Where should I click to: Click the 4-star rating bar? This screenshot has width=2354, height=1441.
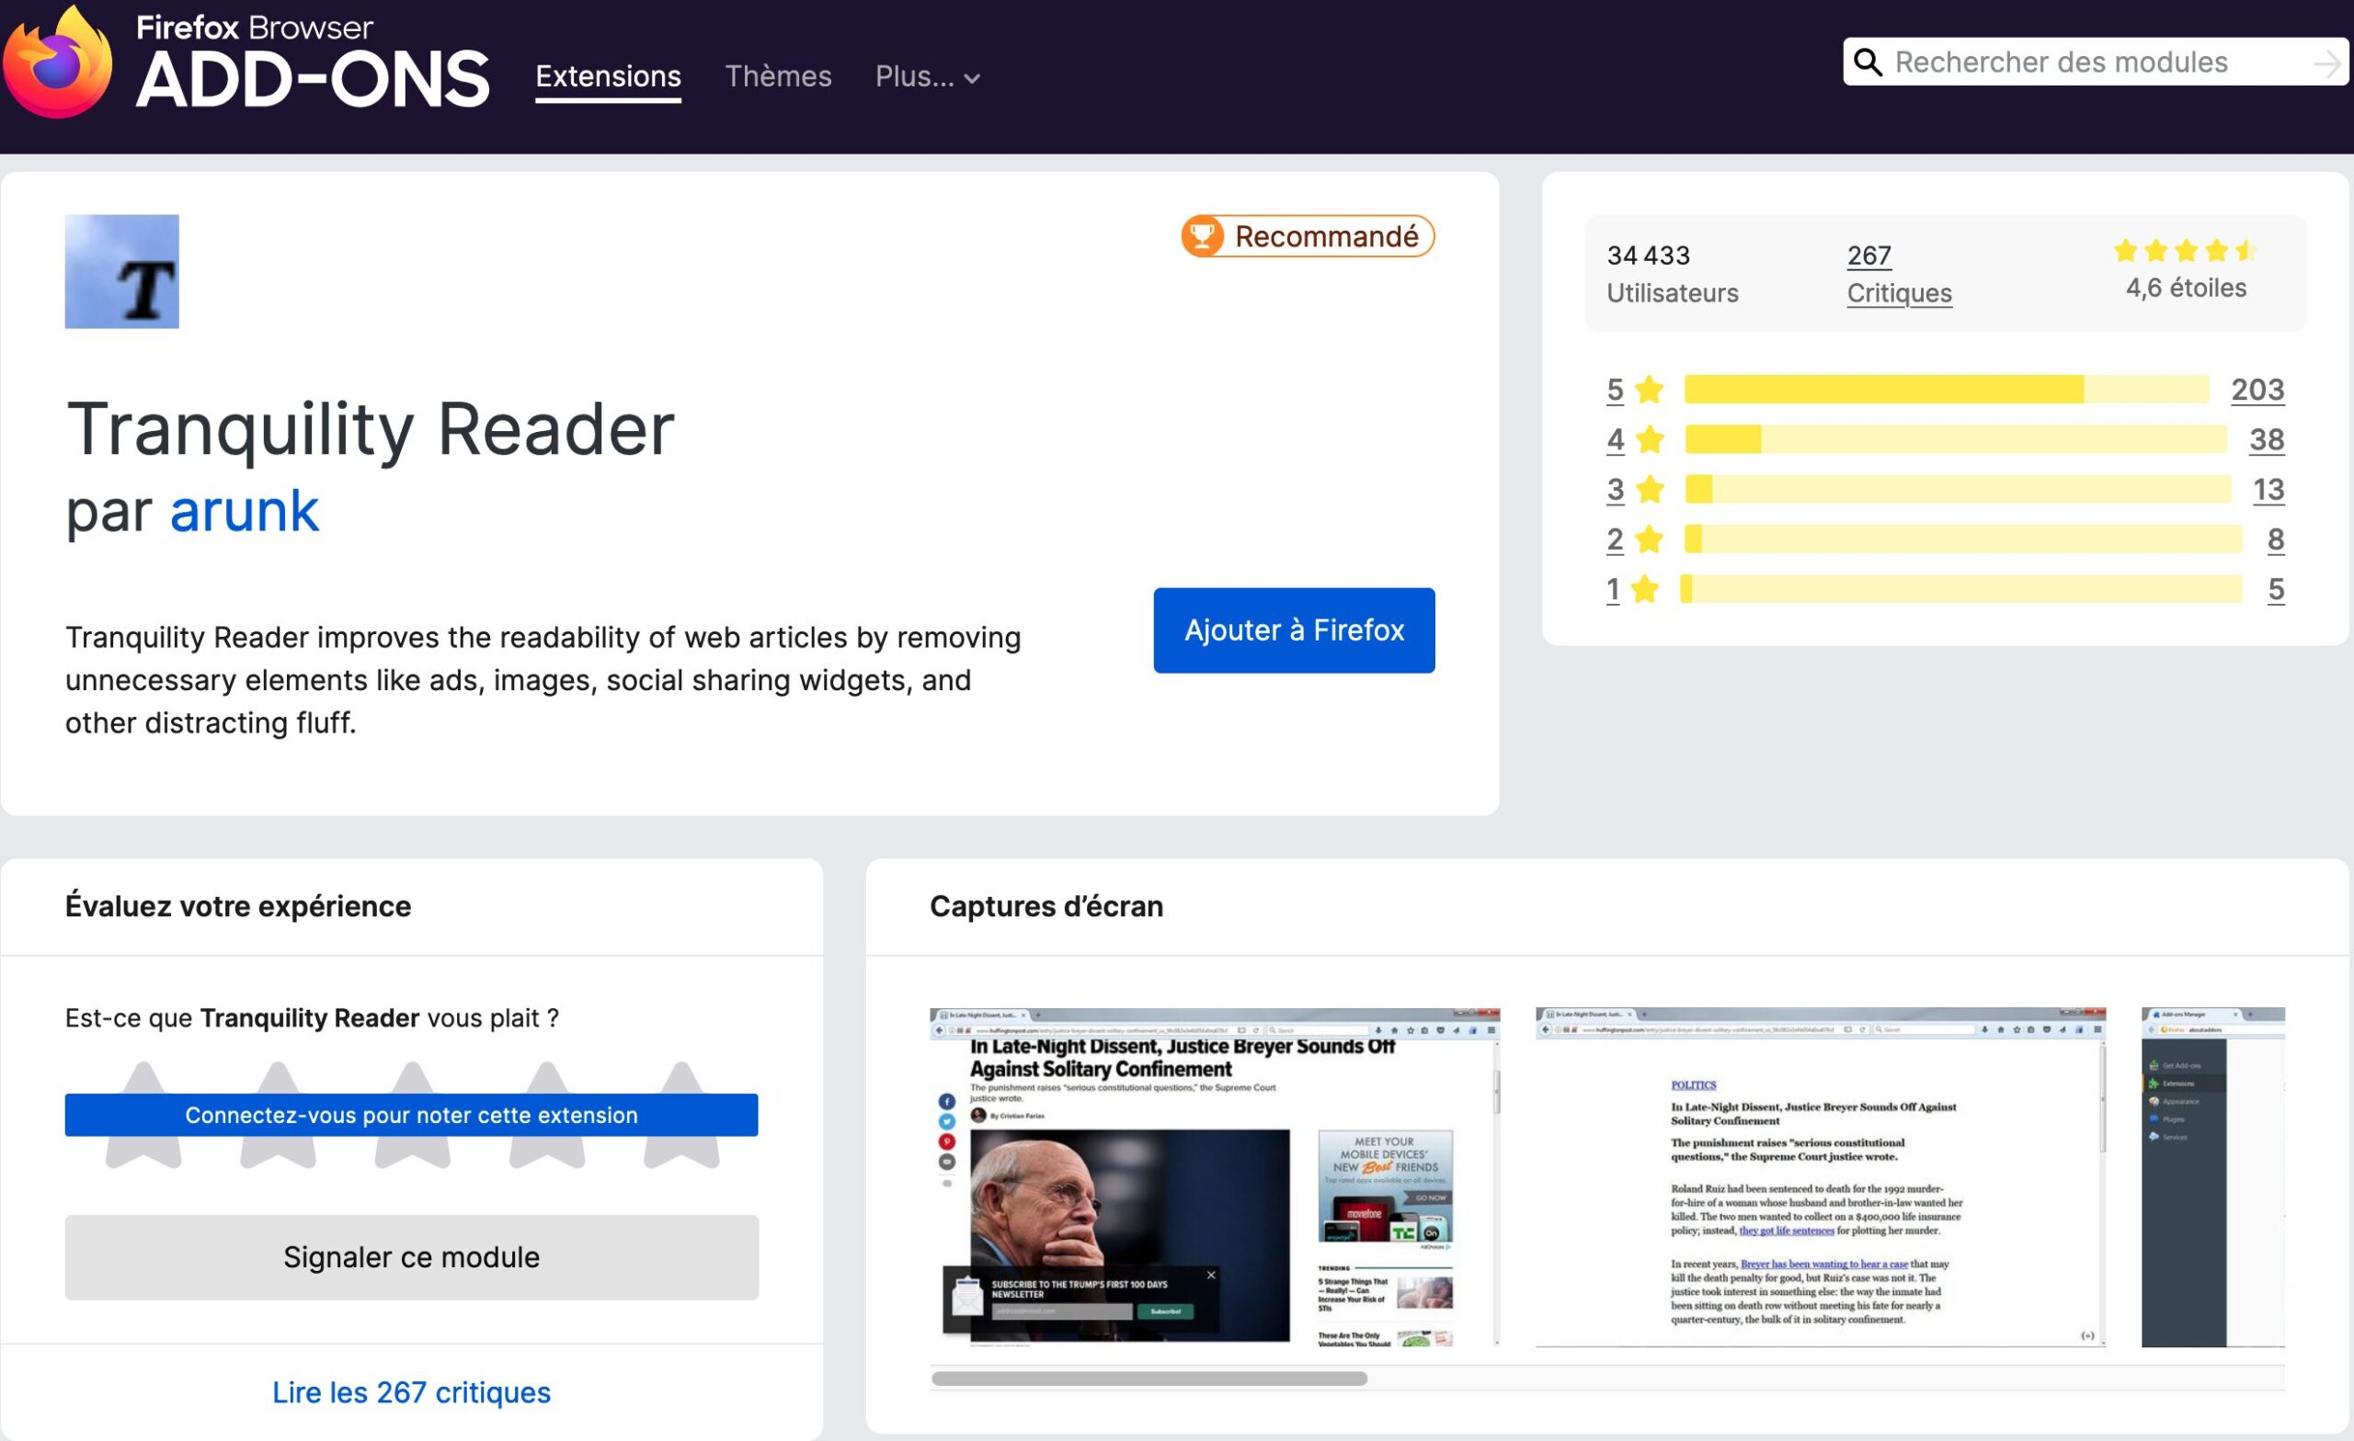point(1956,439)
